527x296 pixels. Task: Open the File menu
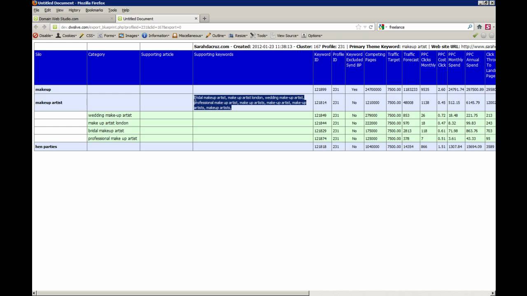37,10
